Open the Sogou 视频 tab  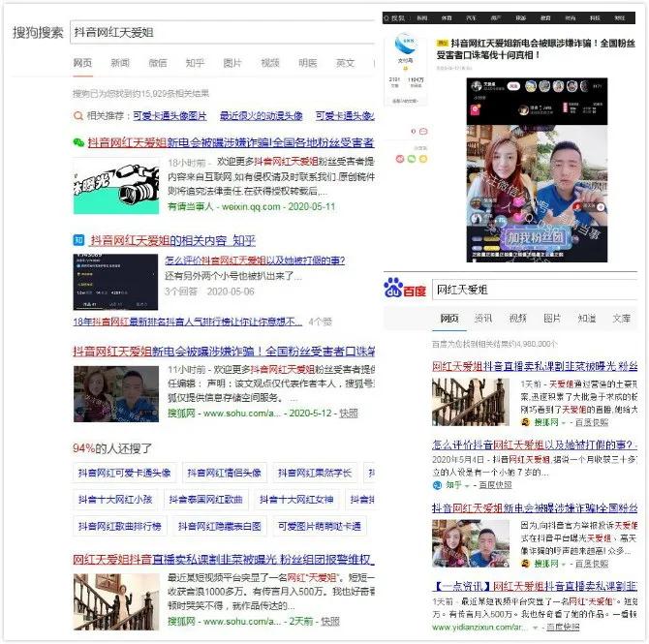[270, 63]
